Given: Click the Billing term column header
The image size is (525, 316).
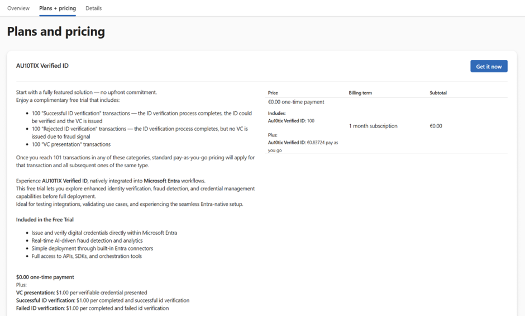Looking at the screenshot, I should click(360, 93).
